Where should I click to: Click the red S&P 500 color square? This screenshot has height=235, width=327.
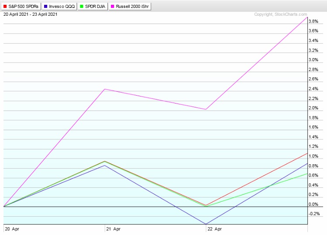coord(5,7)
